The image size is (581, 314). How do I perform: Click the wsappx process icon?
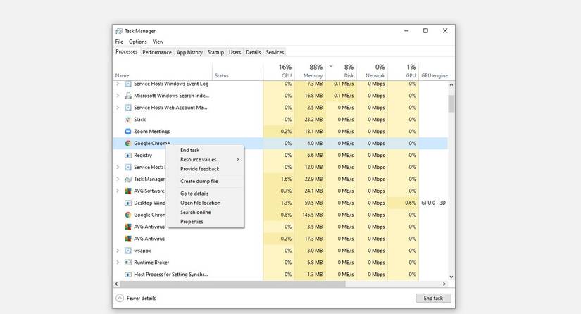127,251
